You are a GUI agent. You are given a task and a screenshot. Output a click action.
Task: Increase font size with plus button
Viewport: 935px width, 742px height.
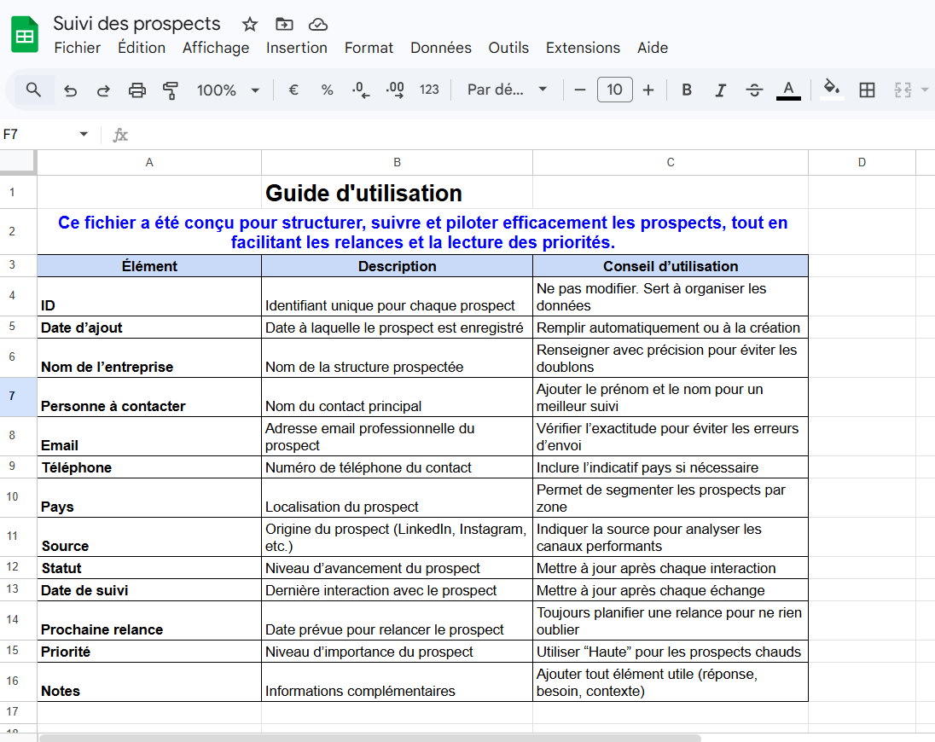click(648, 90)
